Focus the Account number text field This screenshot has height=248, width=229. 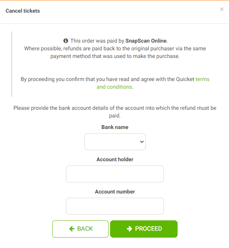tap(115, 206)
